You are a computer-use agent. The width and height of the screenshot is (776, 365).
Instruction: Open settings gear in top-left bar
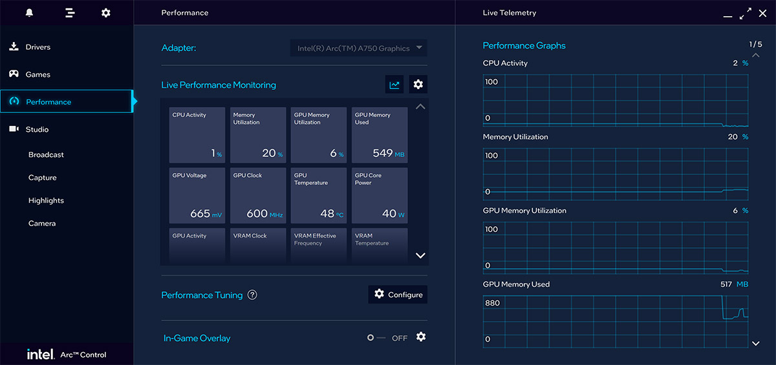106,13
